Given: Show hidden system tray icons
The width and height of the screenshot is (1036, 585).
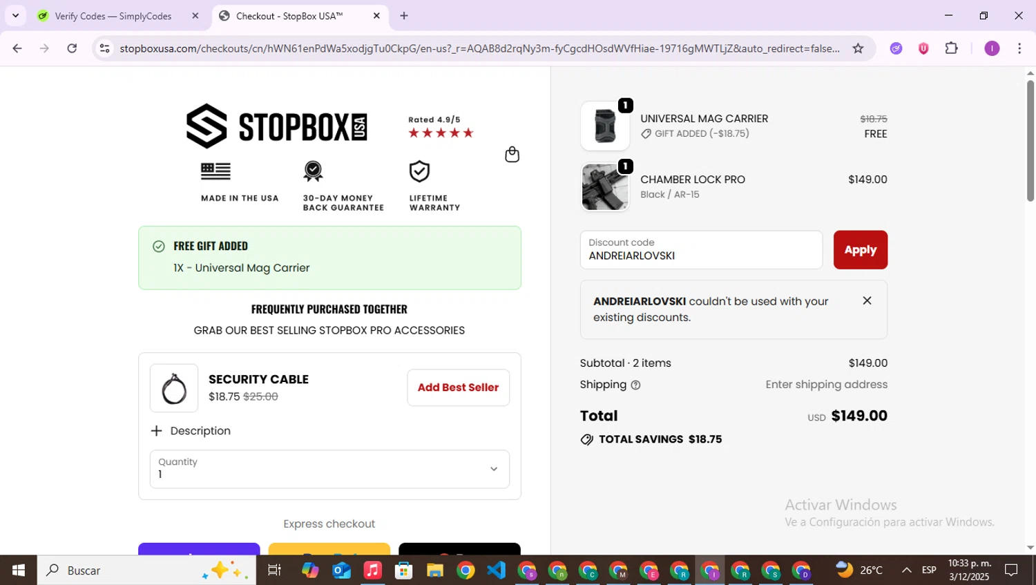Looking at the screenshot, I should [x=906, y=570].
